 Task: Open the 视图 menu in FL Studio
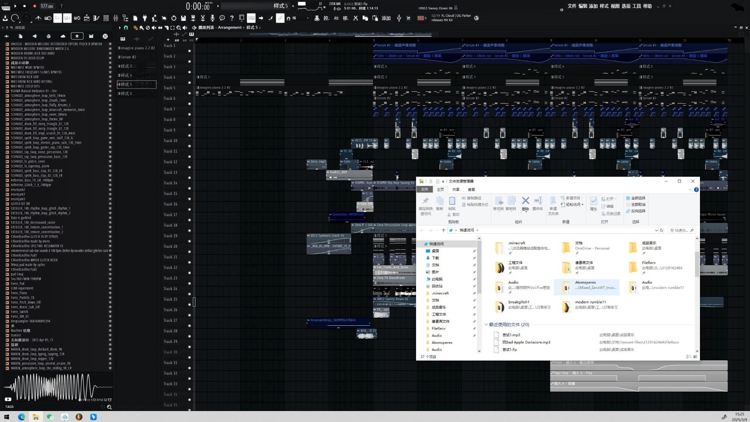(x=615, y=6)
